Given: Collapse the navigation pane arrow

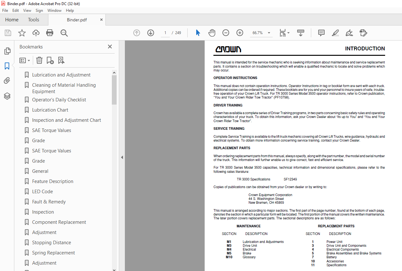Looking at the screenshot, I should click(x=122, y=157).
